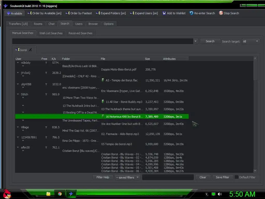Close the bonzi search tab
This screenshot has width=265, height=199.
(31, 50)
